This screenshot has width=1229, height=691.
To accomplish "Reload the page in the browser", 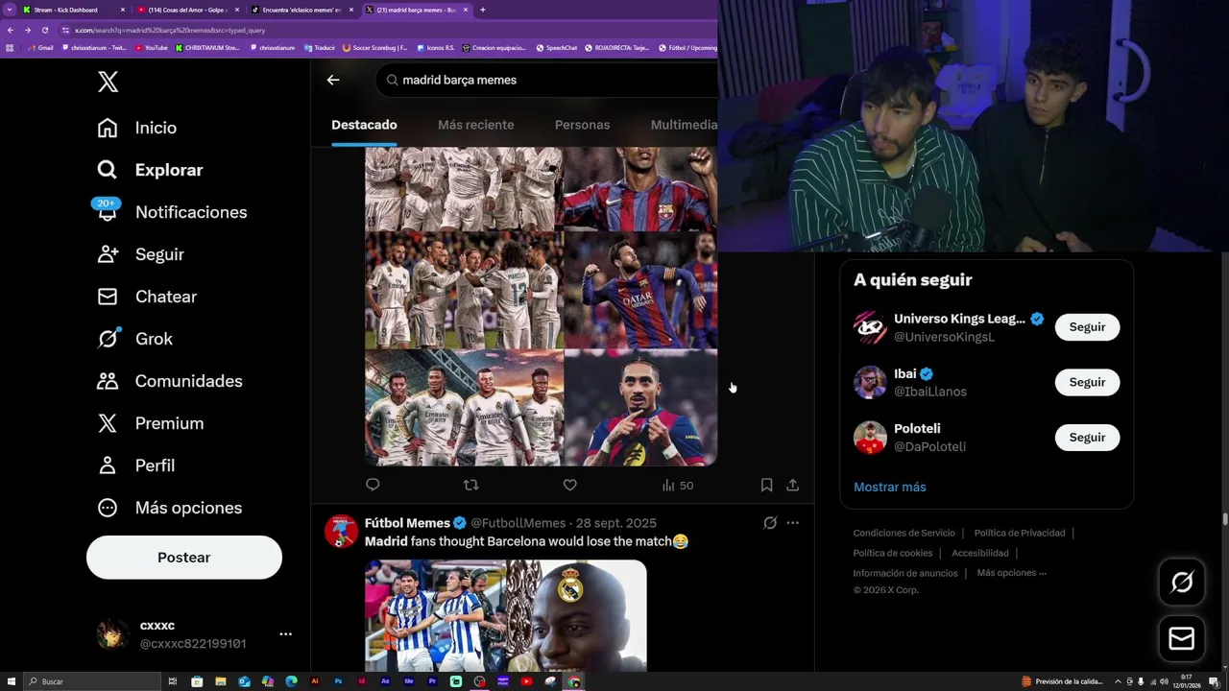I will pyautogui.click(x=44, y=30).
